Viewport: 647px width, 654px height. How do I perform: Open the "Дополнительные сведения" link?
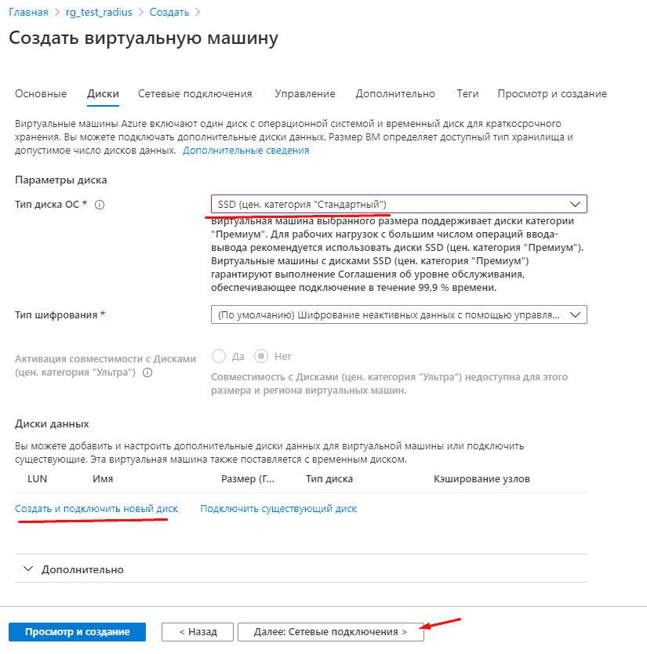pyautogui.click(x=245, y=150)
